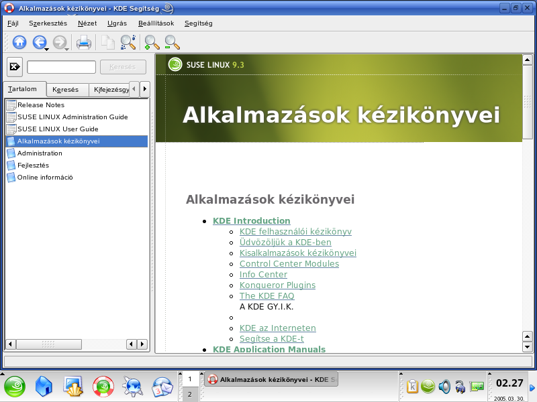Switch to the Kifejezésgyűjtemény tab
Image resolution: width=537 pixels, height=402 pixels.
click(x=109, y=90)
